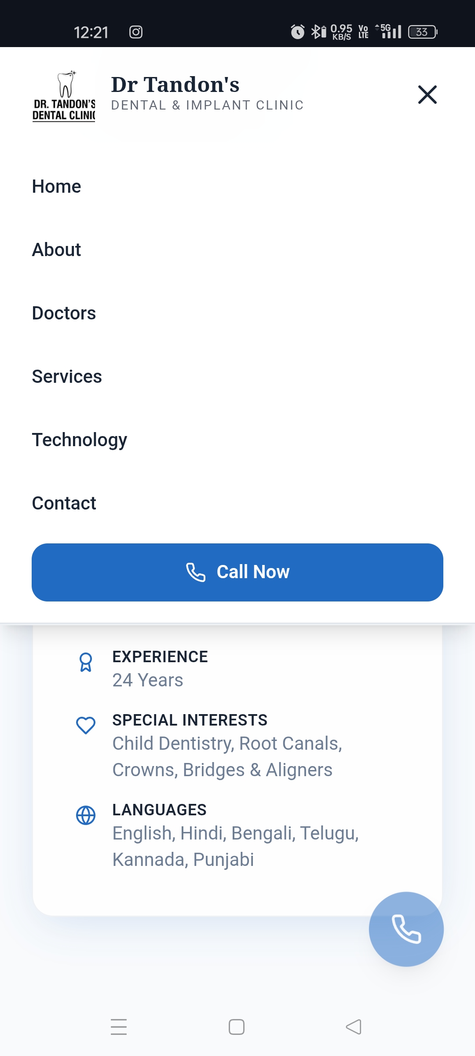Navigate to the Technology section

click(x=80, y=440)
